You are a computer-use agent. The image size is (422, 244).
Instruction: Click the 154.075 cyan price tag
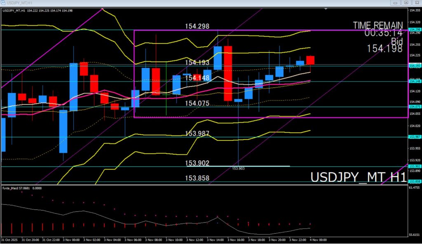[x=414, y=107]
